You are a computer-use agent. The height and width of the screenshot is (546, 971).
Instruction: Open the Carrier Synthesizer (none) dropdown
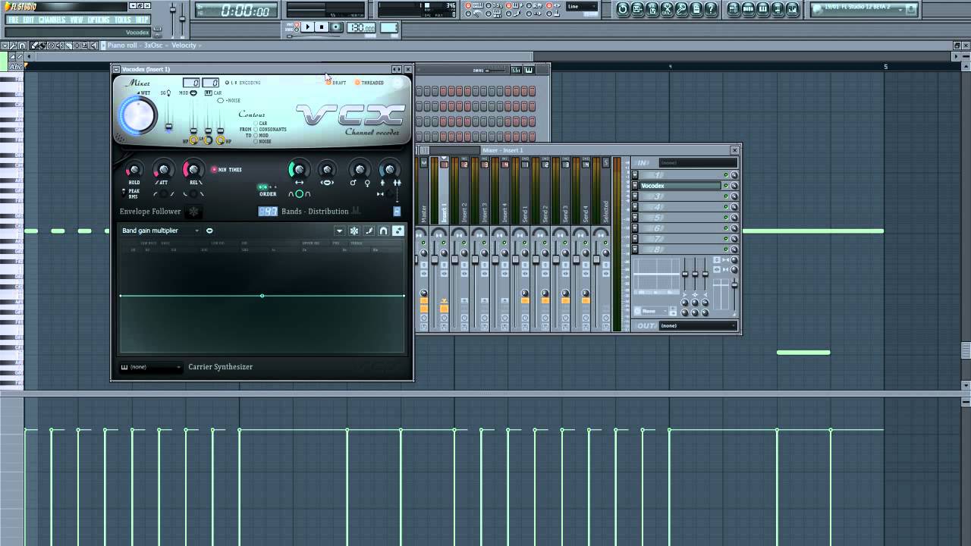152,367
